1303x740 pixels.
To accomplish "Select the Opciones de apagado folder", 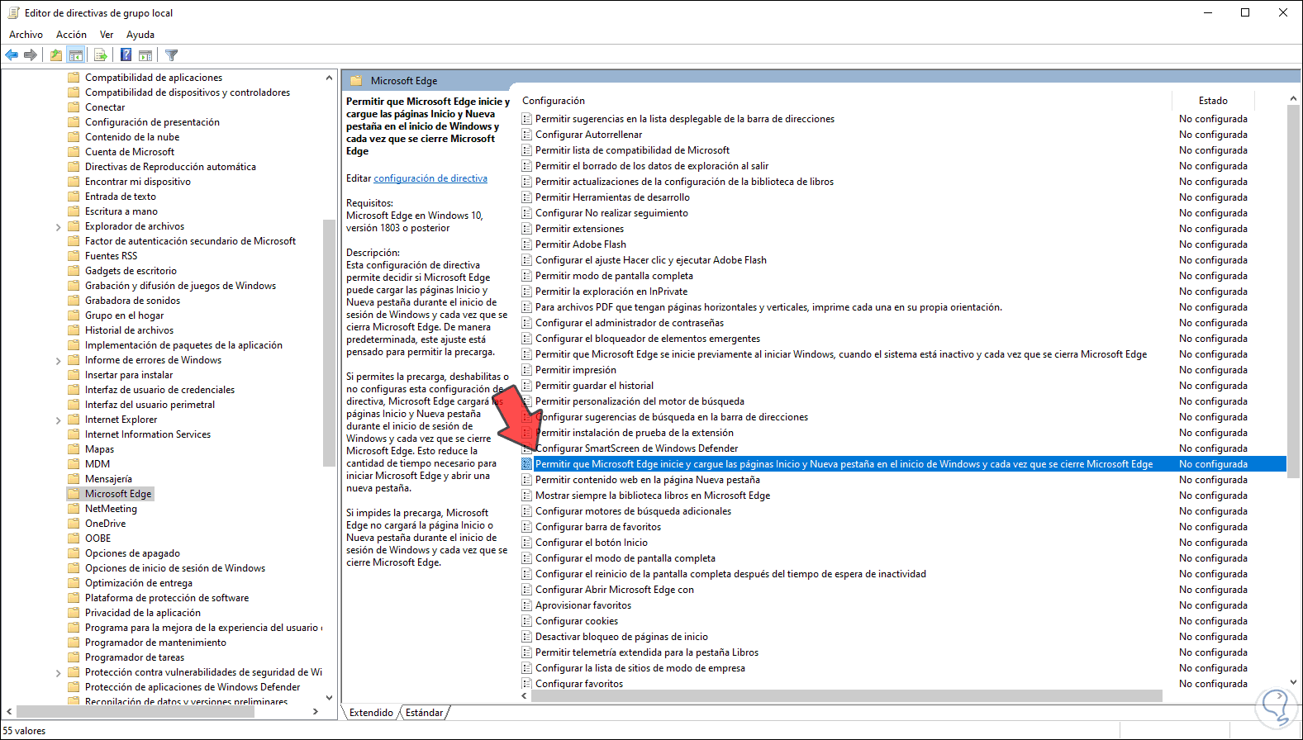I will [132, 553].
